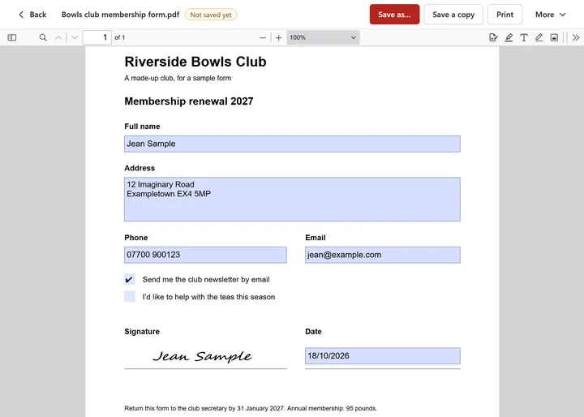Click the 'of 1' page count text
Screen dimensions: 584x417
(119, 37)
